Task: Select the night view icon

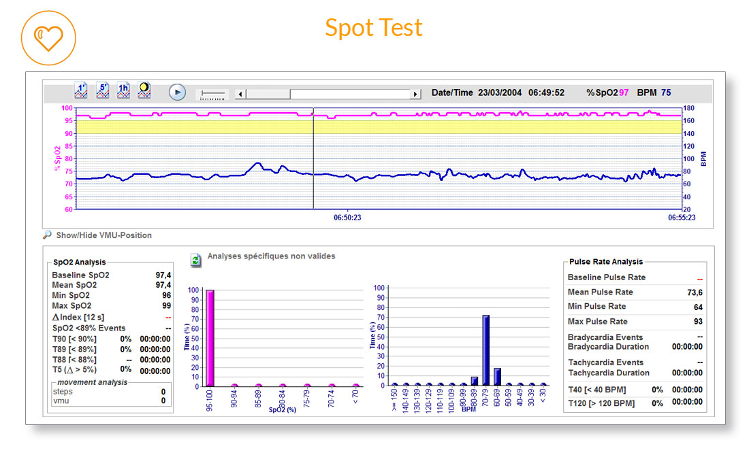Action: [144, 90]
